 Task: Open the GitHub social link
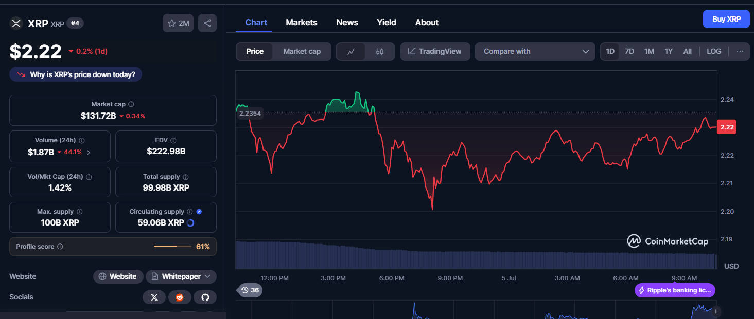coord(205,297)
